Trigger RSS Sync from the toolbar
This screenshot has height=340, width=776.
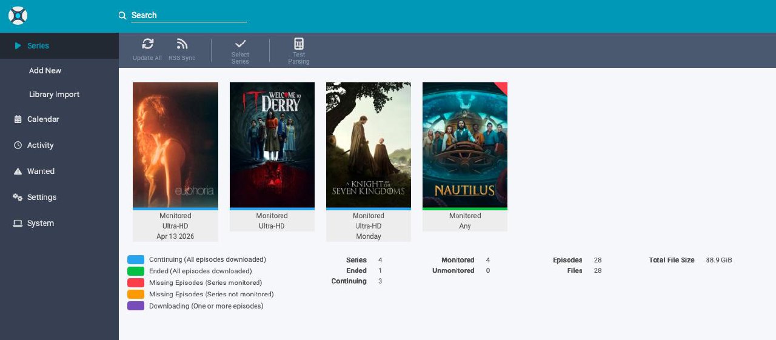182,44
